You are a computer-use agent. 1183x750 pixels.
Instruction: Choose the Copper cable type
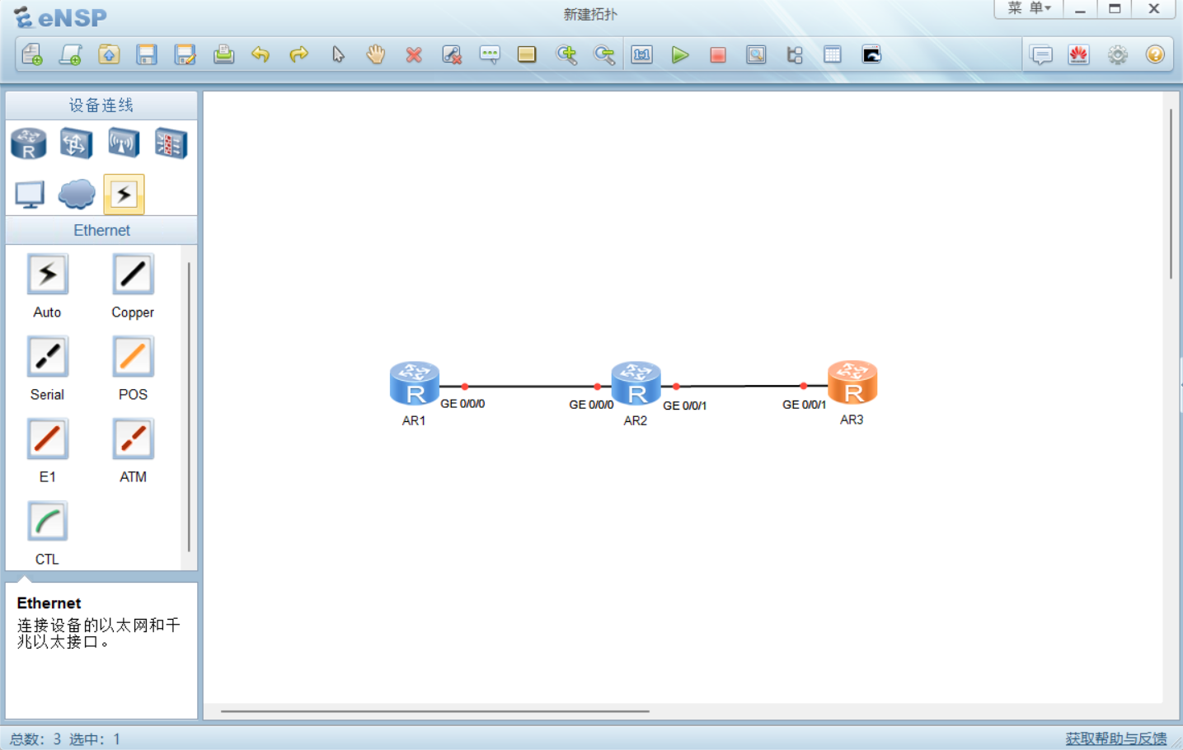click(x=133, y=274)
